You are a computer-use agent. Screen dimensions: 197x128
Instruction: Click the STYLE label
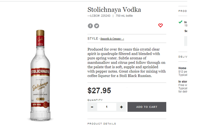click(x=93, y=39)
